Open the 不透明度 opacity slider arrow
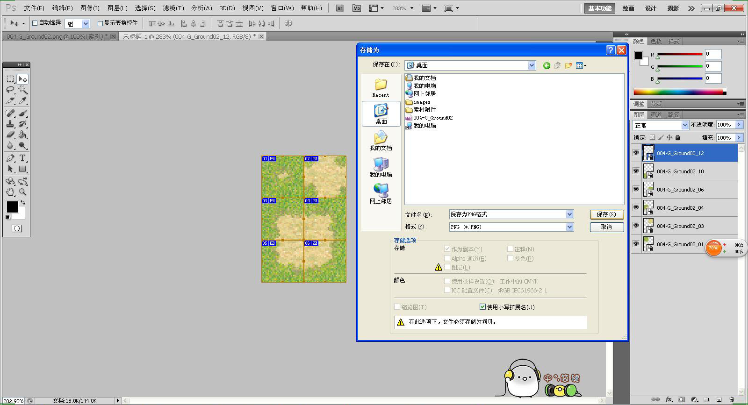Image resolution: width=748 pixels, height=405 pixels. [739, 125]
